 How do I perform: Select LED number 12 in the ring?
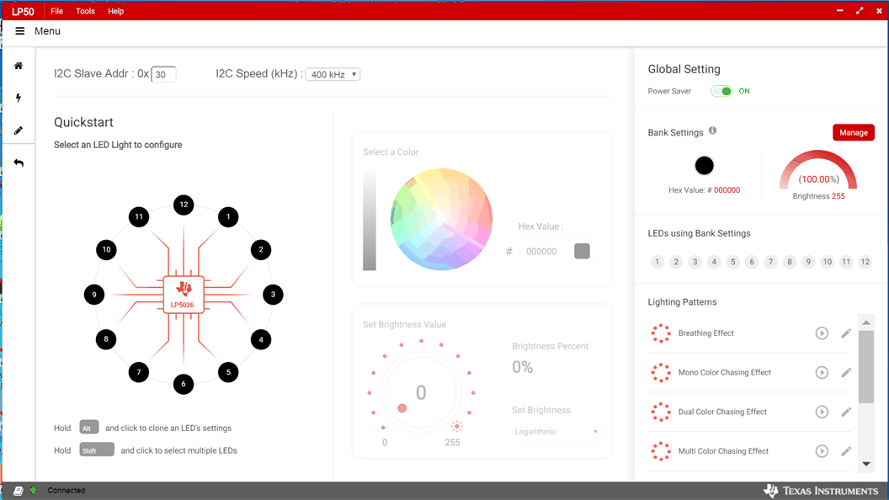pos(184,204)
